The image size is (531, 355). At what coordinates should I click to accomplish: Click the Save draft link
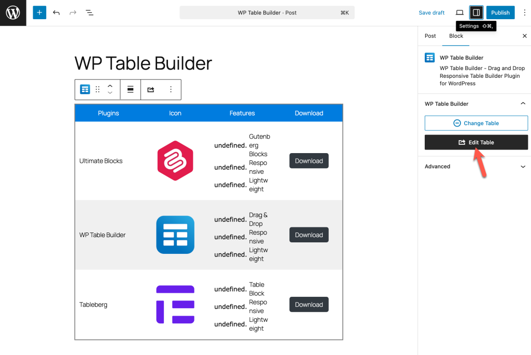coord(431,12)
